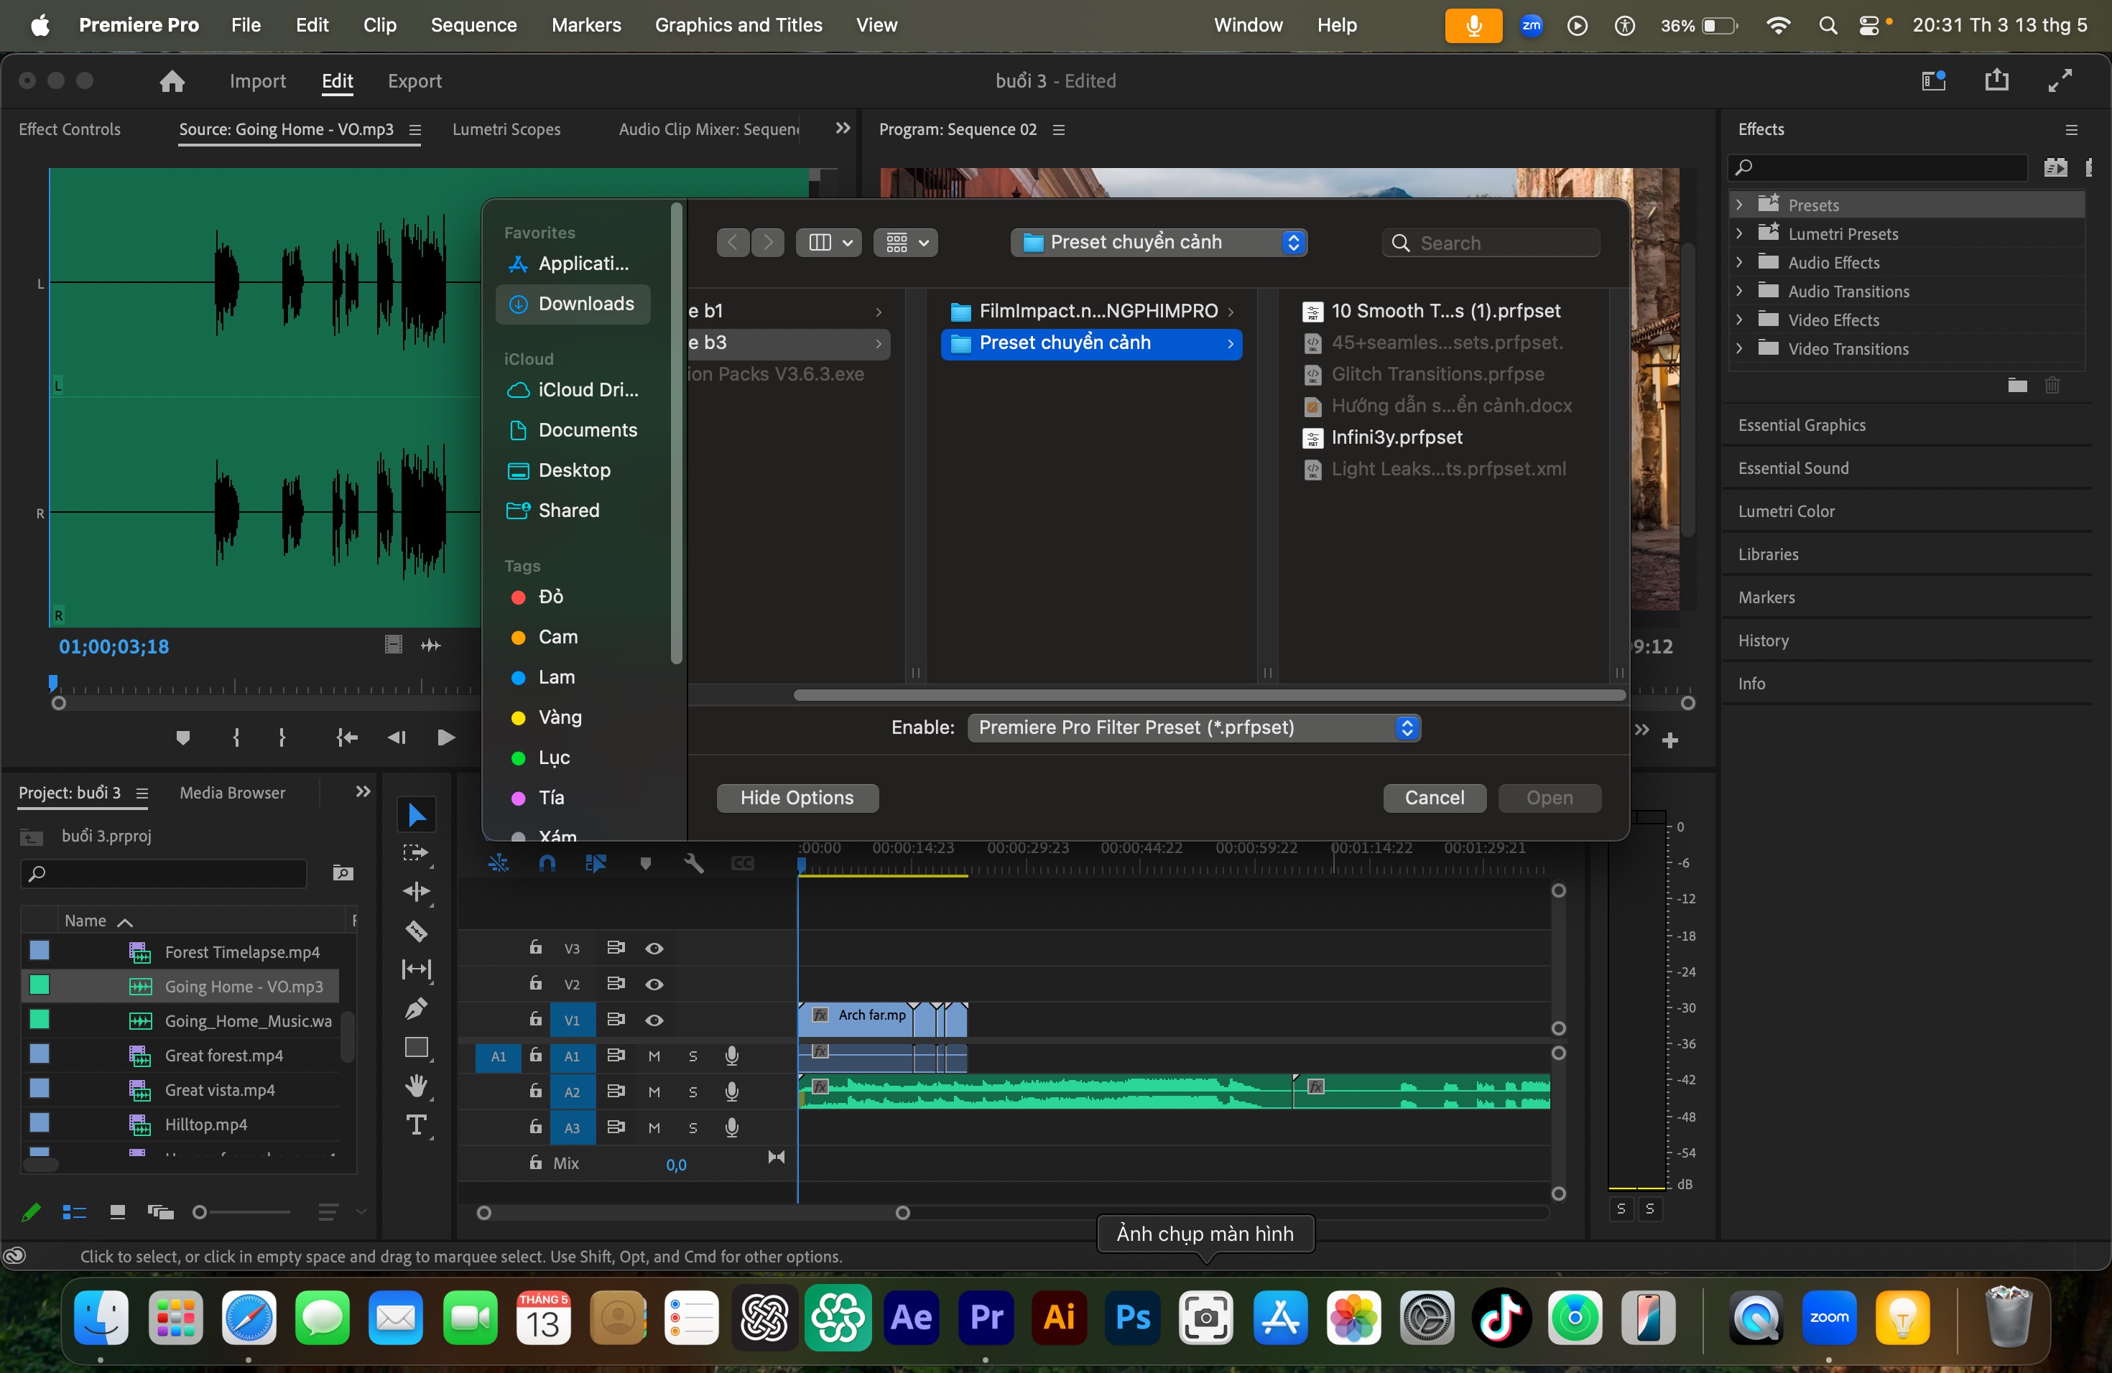The height and width of the screenshot is (1373, 2112).
Task: Select Infini3y.prfpset file
Action: coord(1396,437)
